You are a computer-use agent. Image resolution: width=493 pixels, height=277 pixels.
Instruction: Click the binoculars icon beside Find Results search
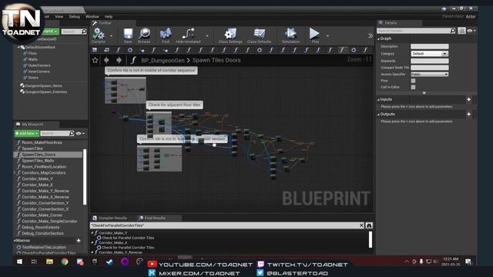(369, 225)
